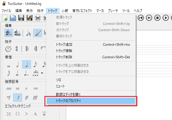This screenshot has width=172, height=120.
Task: Open the tempo metronome icon
Action: pyautogui.click(x=8, y=49)
